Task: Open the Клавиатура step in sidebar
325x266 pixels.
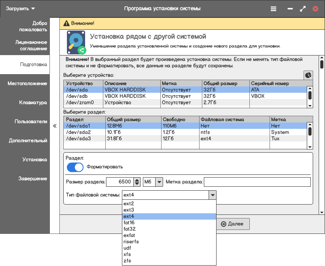Action: click(x=33, y=103)
